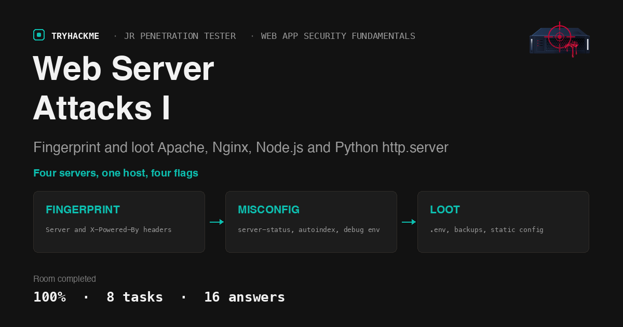The width and height of the screenshot is (623, 327).
Task: Click the Fingerprint and loot Apache subtitle
Action: click(x=241, y=147)
